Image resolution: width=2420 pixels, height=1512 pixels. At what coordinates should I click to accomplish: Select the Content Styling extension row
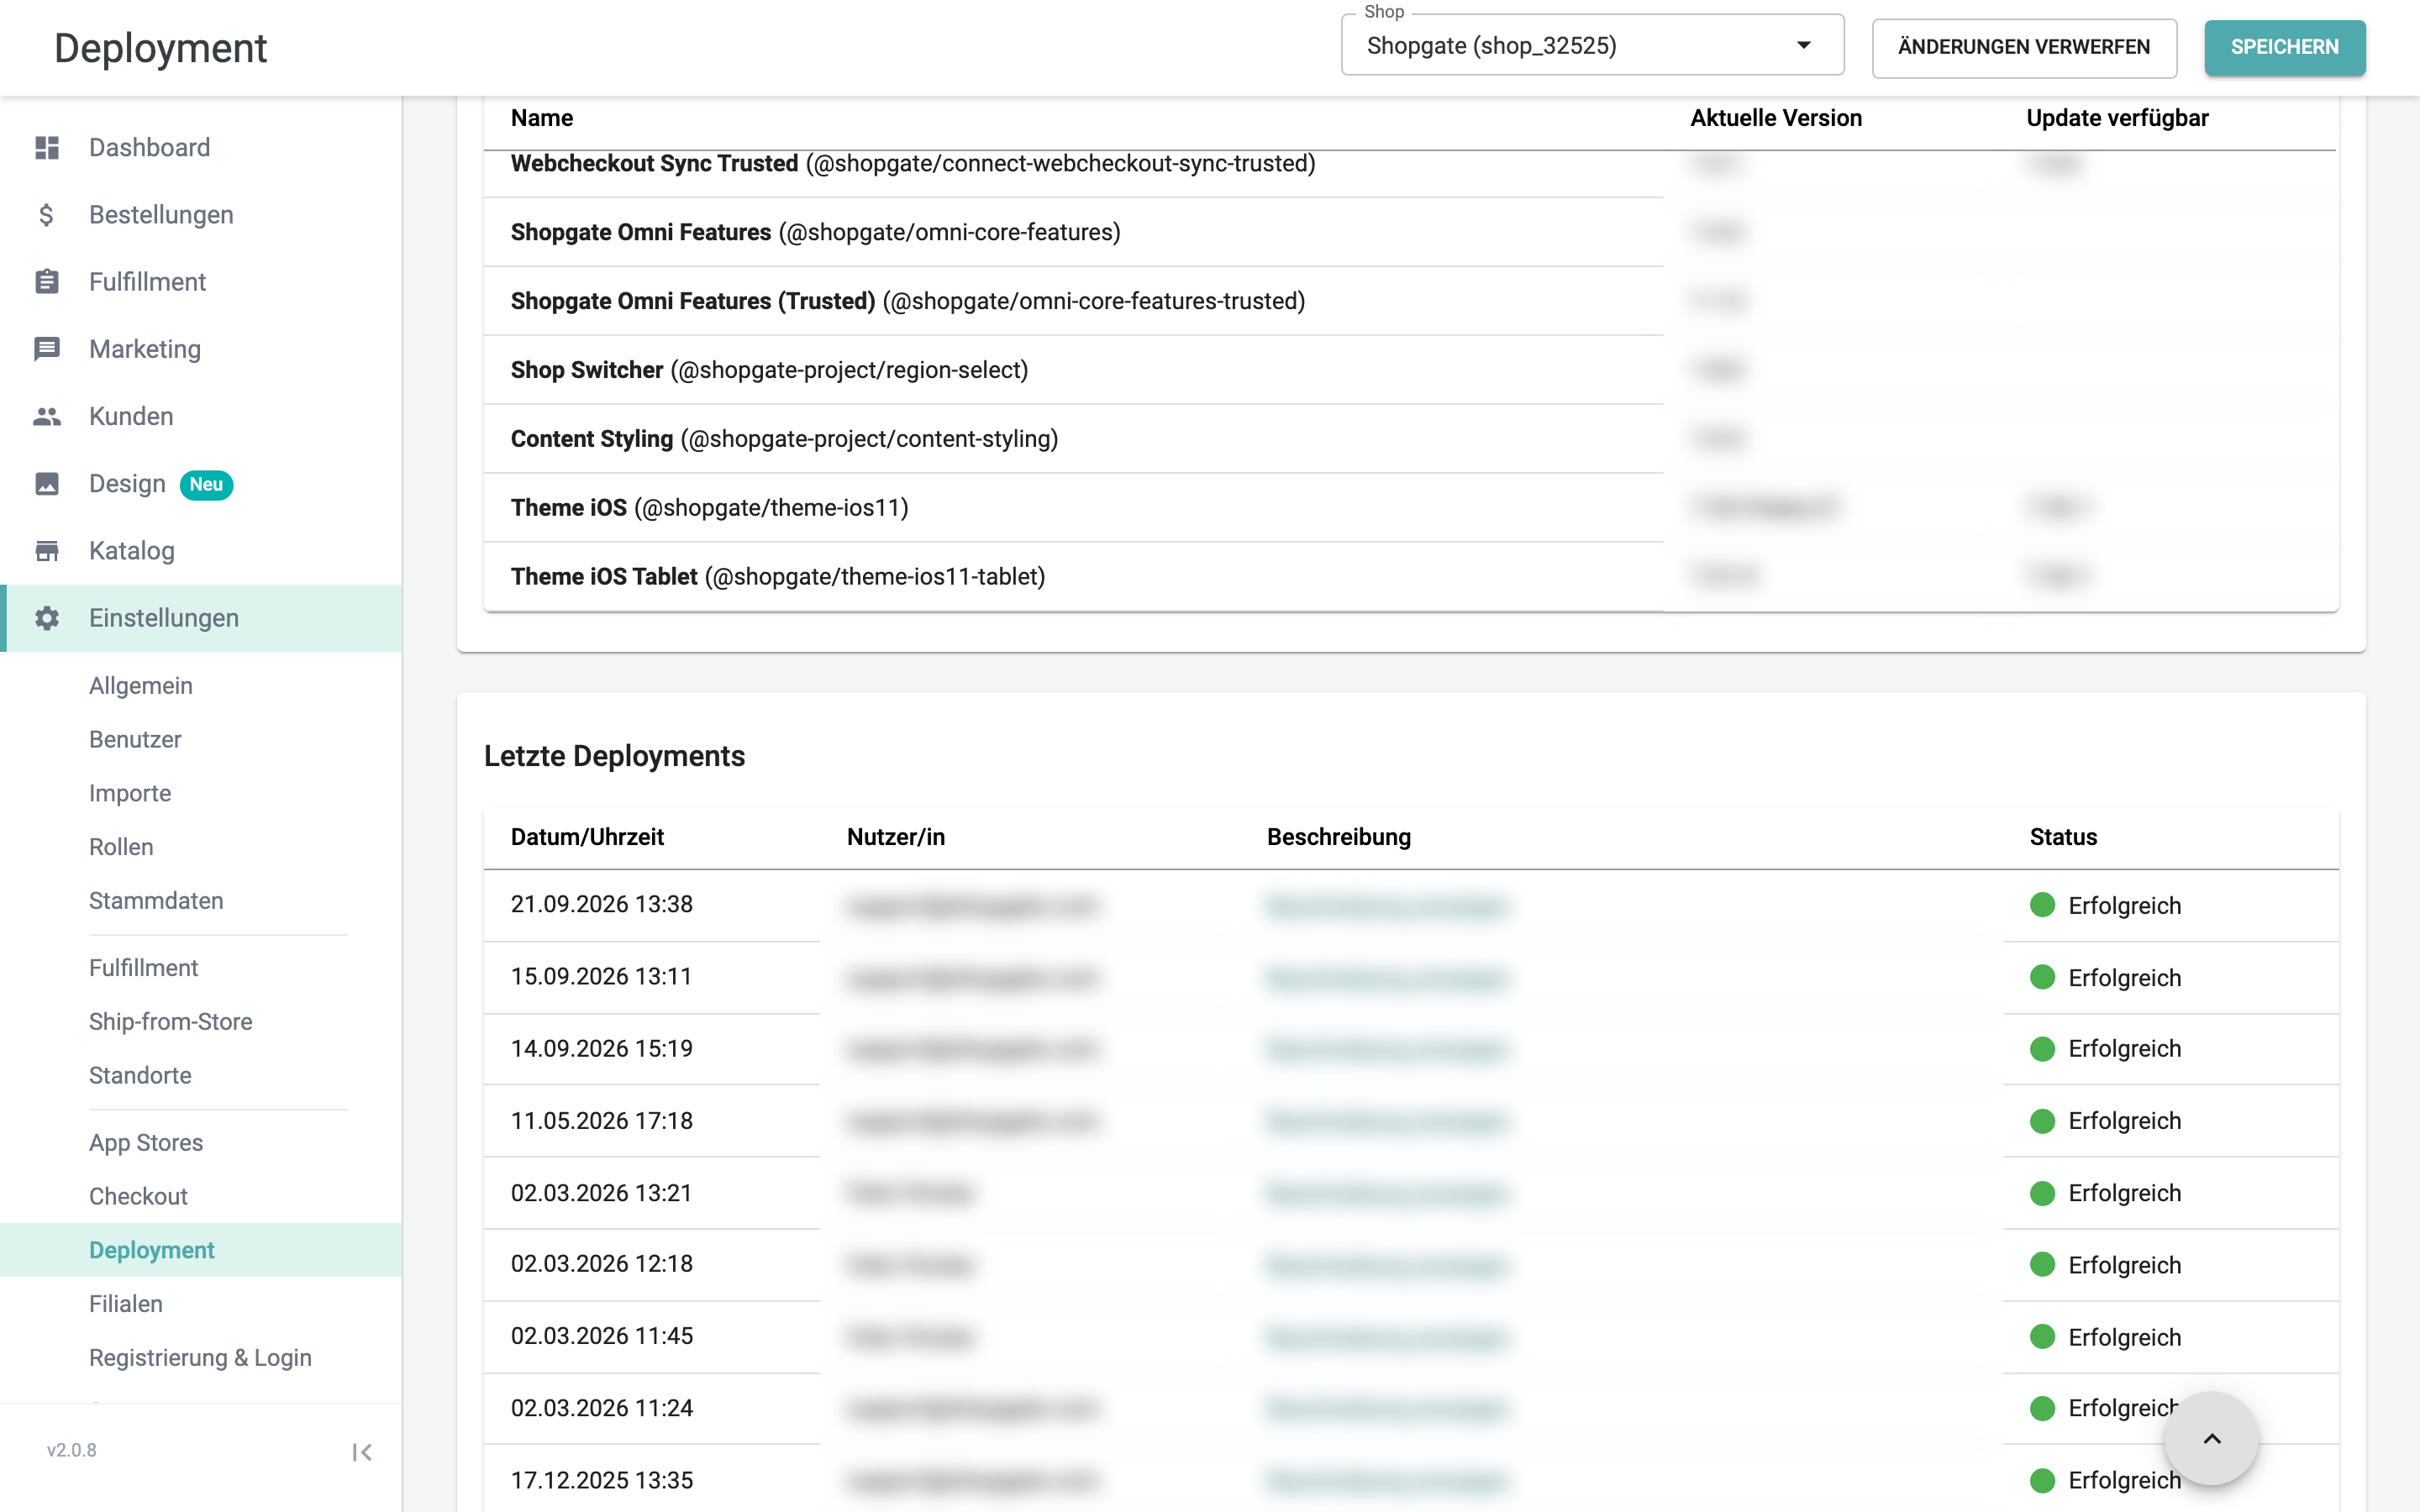1410,439
